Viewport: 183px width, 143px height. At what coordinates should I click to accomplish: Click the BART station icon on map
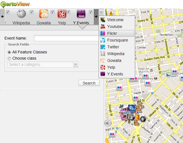click(x=168, y=75)
